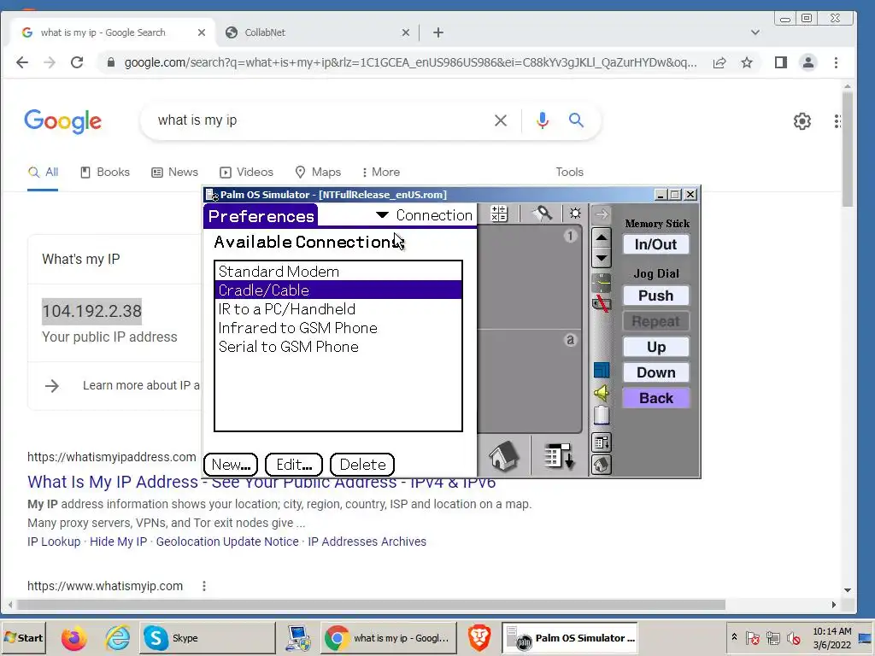
Task: Open a new Chrome tab
Action: point(438,32)
